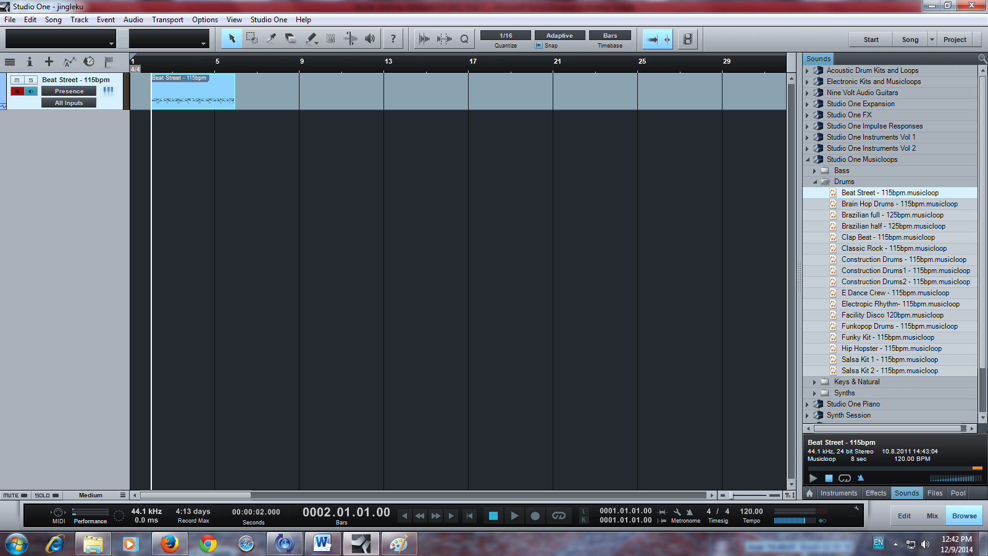Click the browser home icon

pos(810,493)
